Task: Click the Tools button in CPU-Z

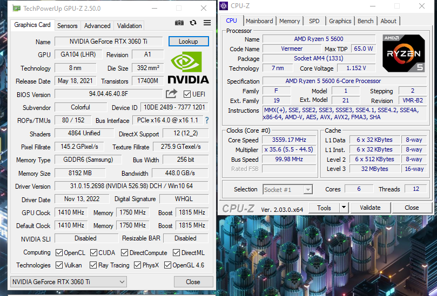Action: pos(324,208)
